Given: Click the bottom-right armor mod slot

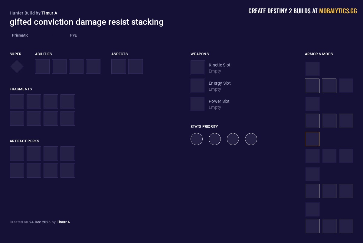Looking at the screenshot, I should [346, 226].
